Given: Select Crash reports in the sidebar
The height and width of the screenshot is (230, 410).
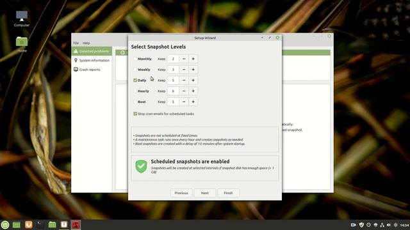Looking at the screenshot, I should click(92, 70).
